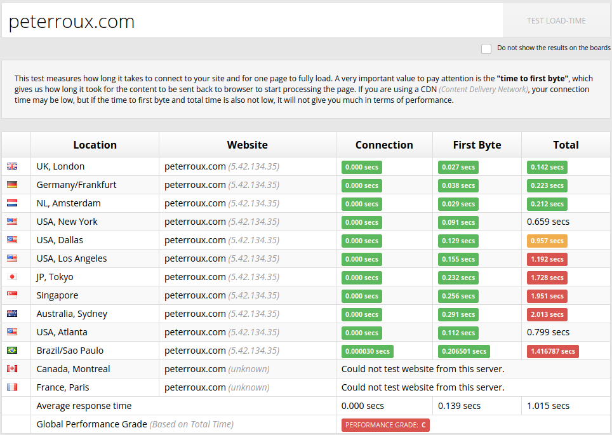The height and width of the screenshot is (435, 612).
Task: Click the 0.091 secs first byte badge
Action: click(458, 222)
